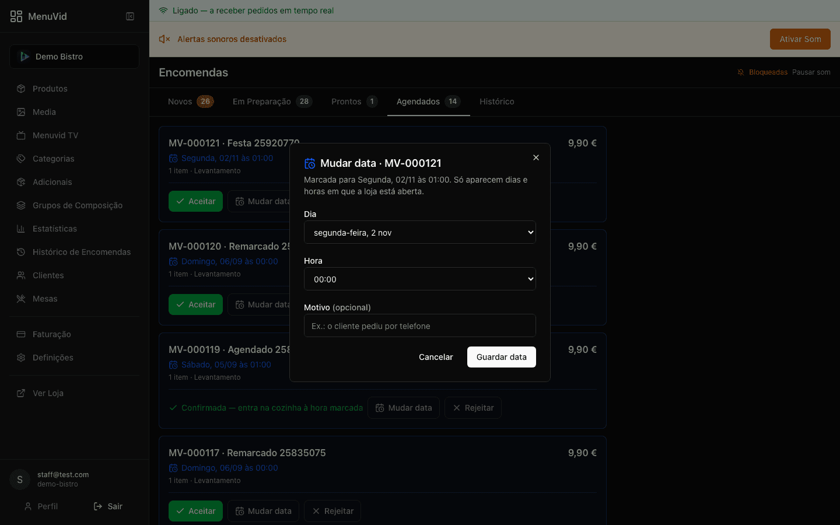
Task: Close the Mudar data dialog
Action: click(x=536, y=157)
